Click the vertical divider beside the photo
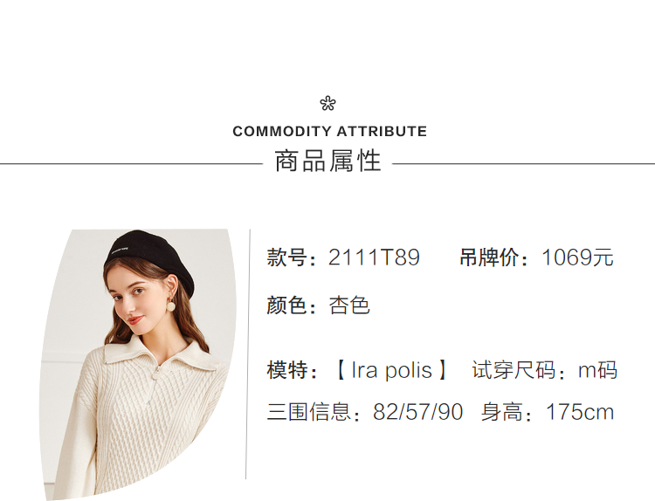The width and height of the screenshot is (655, 501). (x=248, y=354)
